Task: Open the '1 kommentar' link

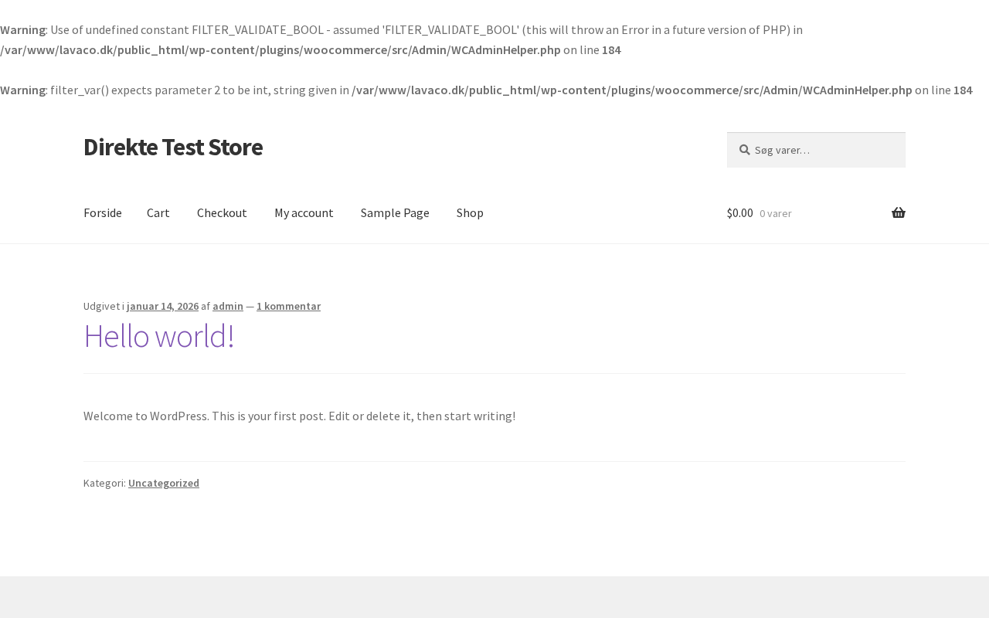Action: pyautogui.click(x=288, y=307)
